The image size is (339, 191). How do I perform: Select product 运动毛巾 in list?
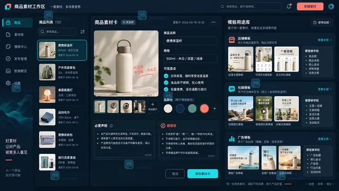[x=62, y=117]
